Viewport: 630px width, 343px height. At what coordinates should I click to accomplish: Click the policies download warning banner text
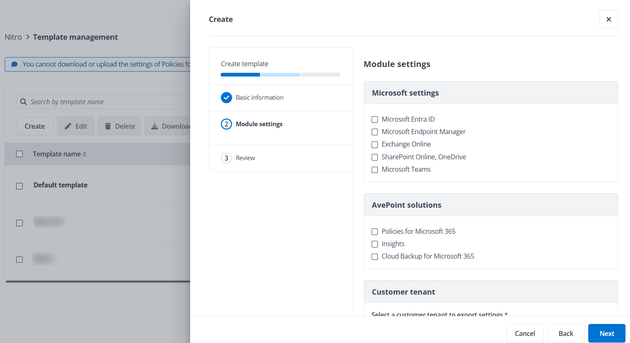click(x=106, y=64)
